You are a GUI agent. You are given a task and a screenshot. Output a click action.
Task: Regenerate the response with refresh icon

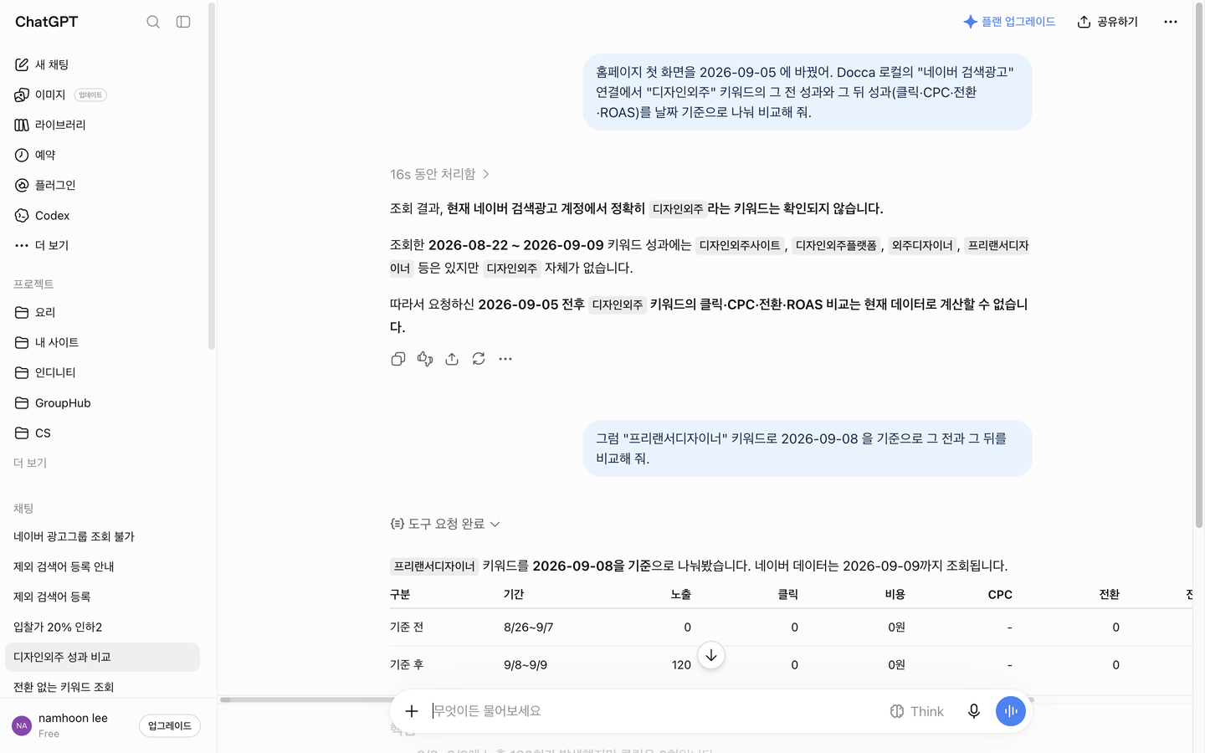(x=479, y=359)
